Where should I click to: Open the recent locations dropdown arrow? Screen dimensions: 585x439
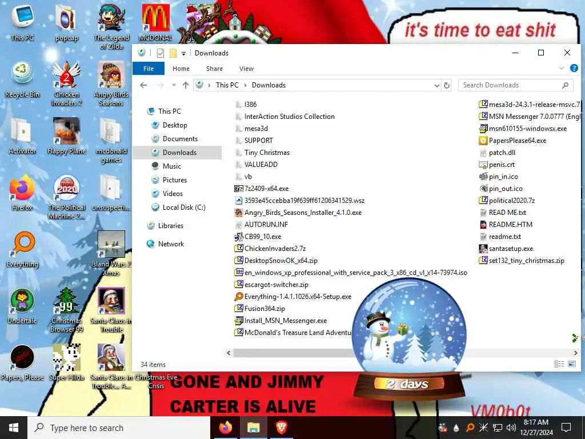[174, 85]
